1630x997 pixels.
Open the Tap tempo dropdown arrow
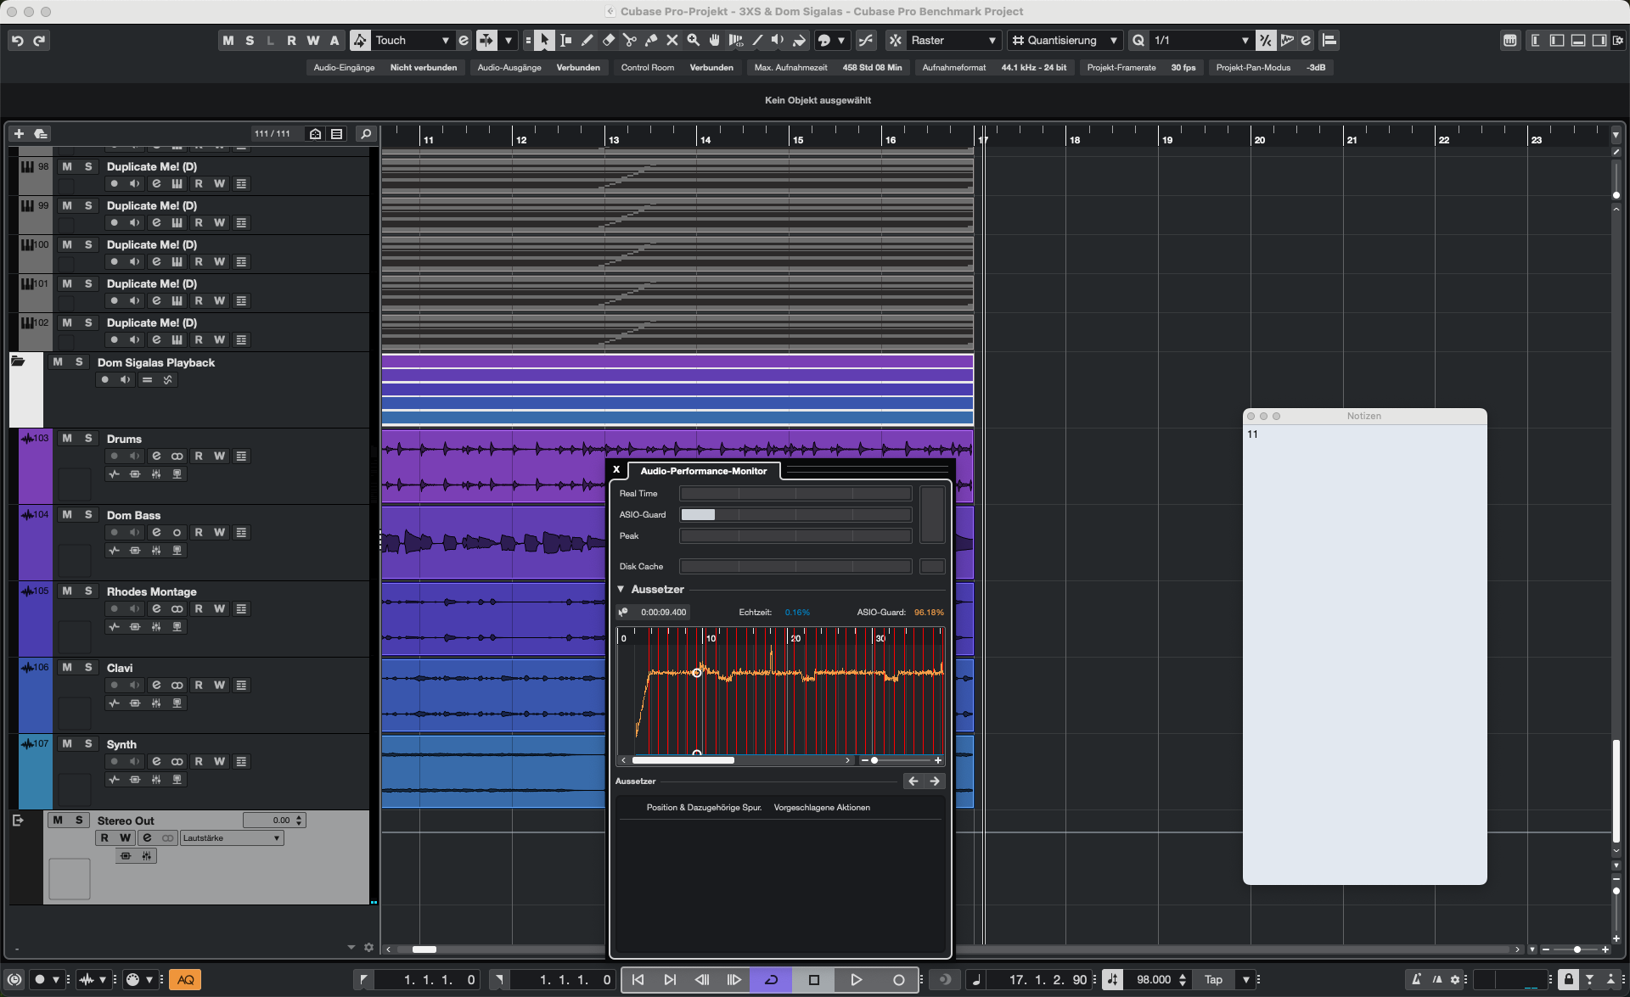[x=1245, y=979]
